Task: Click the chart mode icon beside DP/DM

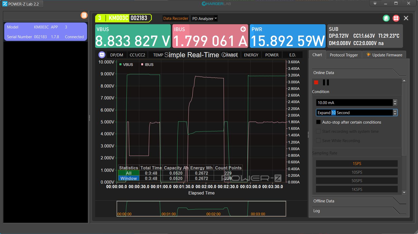Action: (x=102, y=55)
